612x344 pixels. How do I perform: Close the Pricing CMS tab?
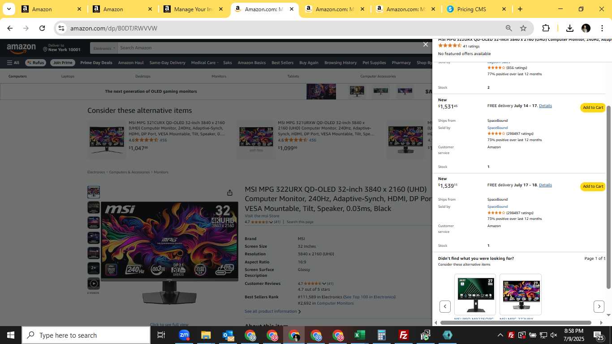[504, 9]
